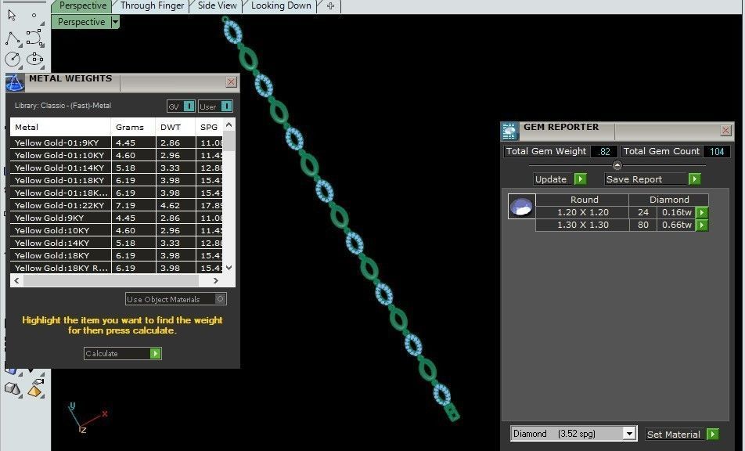Run Calculate with its green arrow
The image size is (745, 451).
[156, 354]
